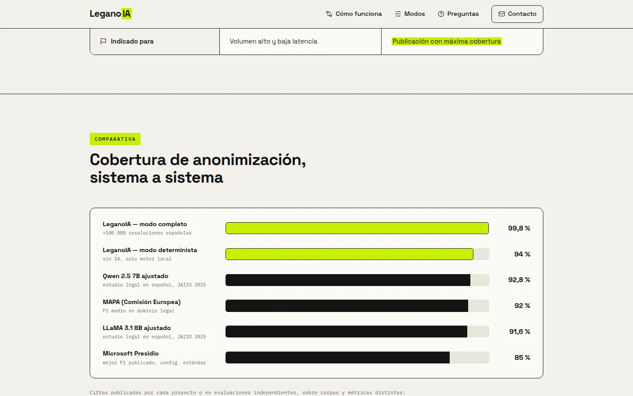Click the Modos sliders icon
The image size is (633, 396).
click(398, 14)
